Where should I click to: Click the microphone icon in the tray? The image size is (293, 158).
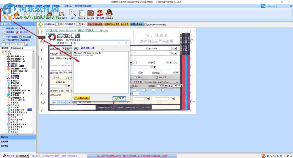pyautogui.click(x=278, y=156)
